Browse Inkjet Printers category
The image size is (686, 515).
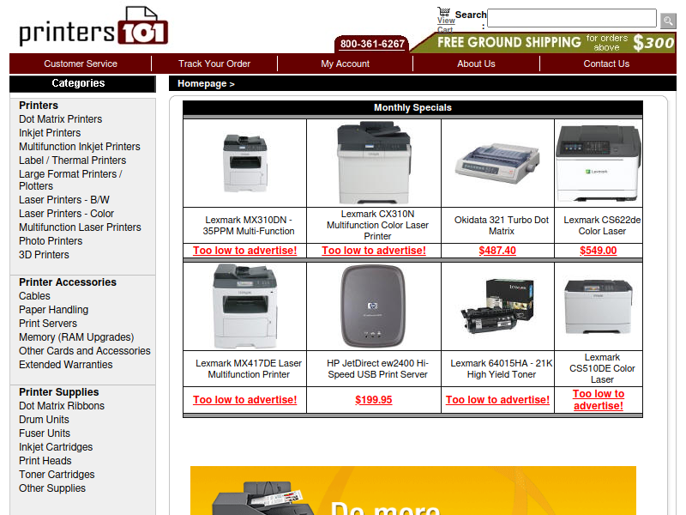click(x=50, y=133)
